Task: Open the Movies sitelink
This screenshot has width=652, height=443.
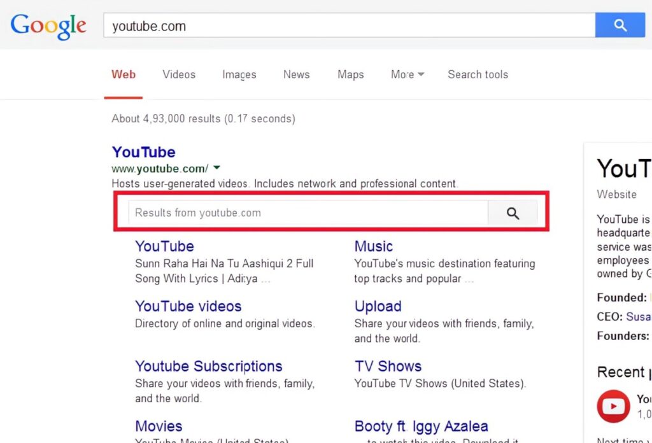Action: click(159, 426)
